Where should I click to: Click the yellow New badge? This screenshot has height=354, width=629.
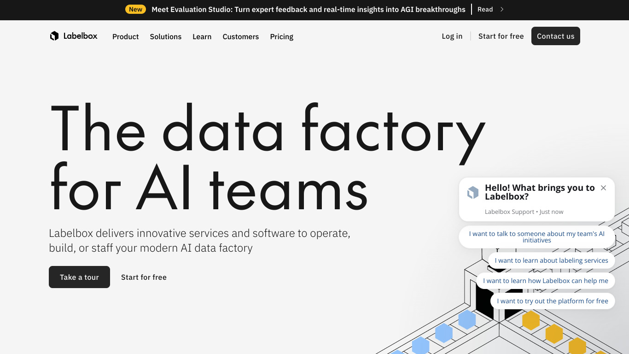pyautogui.click(x=135, y=9)
